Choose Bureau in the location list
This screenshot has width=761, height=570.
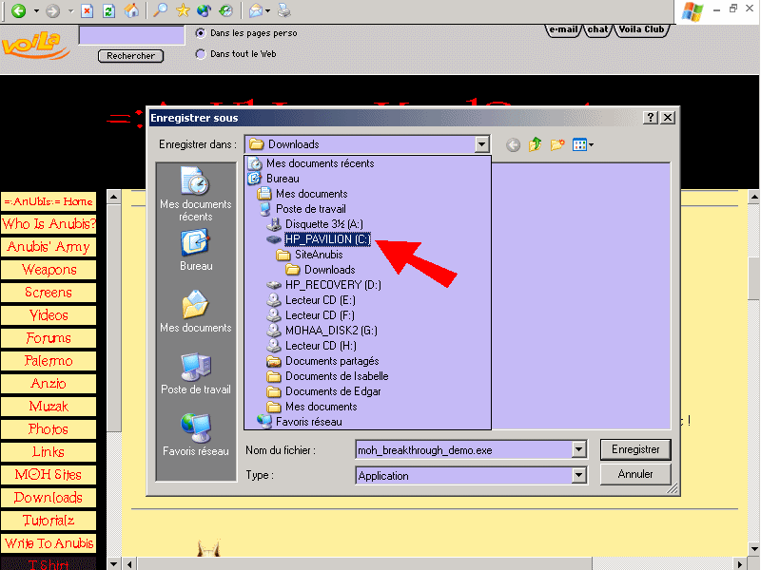(x=274, y=179)
